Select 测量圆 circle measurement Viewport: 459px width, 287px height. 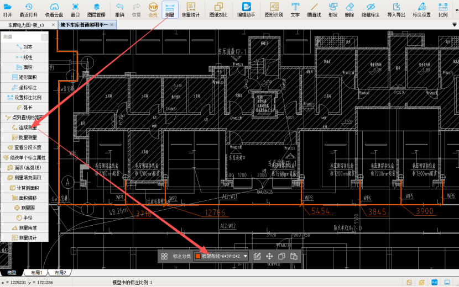[x=24, y=208]
